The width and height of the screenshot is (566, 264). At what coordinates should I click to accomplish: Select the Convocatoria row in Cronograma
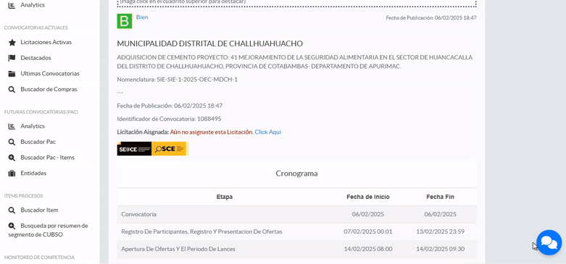click(296, 214)
